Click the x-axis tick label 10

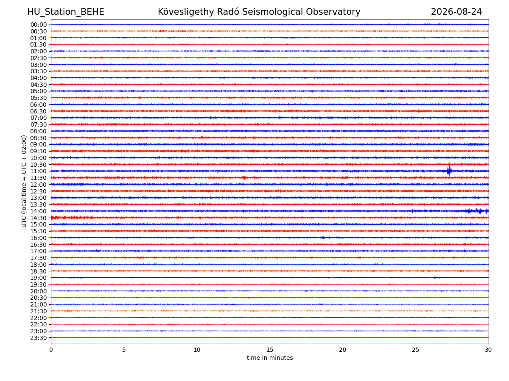click(197, 350)
